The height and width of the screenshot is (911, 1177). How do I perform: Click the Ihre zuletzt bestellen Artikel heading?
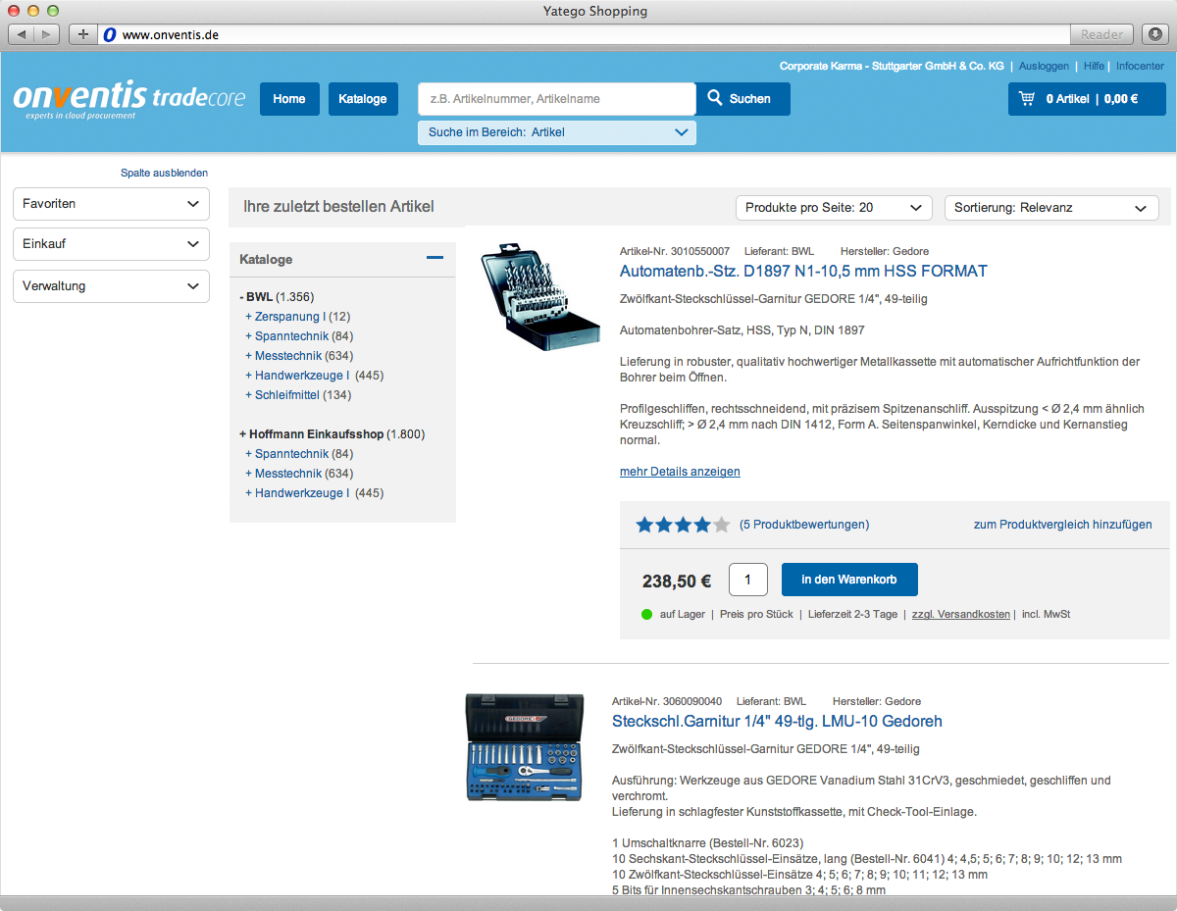[338, 207]
